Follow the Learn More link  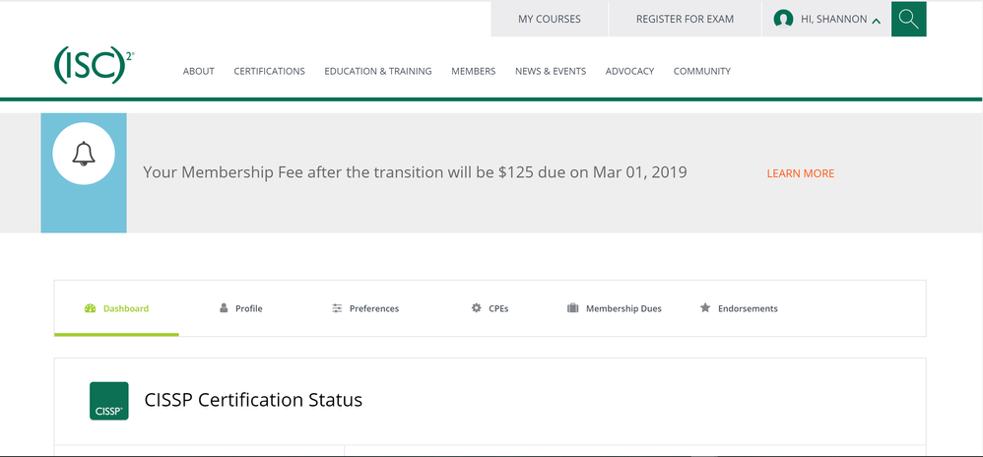click(x=800, y=173)
